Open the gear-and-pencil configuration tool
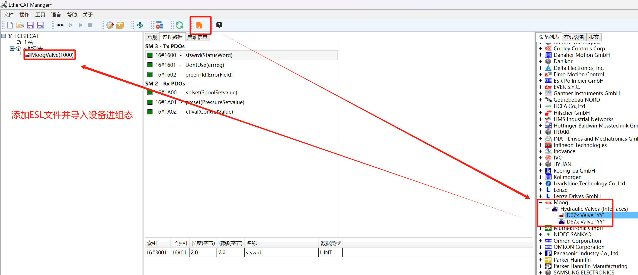638x275 pixels. 110,25
